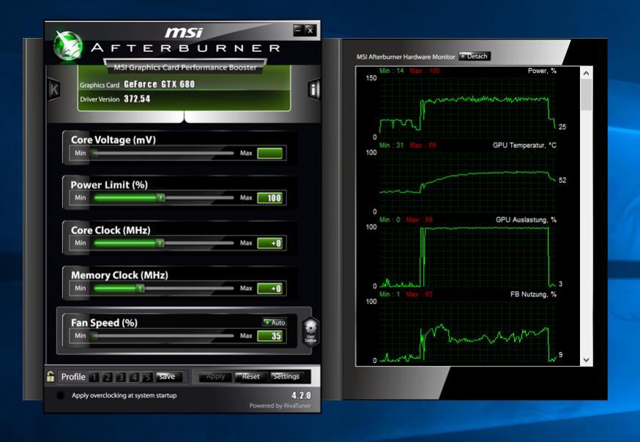Save the current profile
Image resolution: width=640 pixels, height=442 pixels.
point(168,377)
